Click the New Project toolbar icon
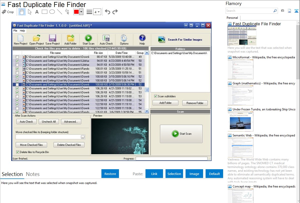This screenshot has width=300, height=203. (x=21, y=40)
